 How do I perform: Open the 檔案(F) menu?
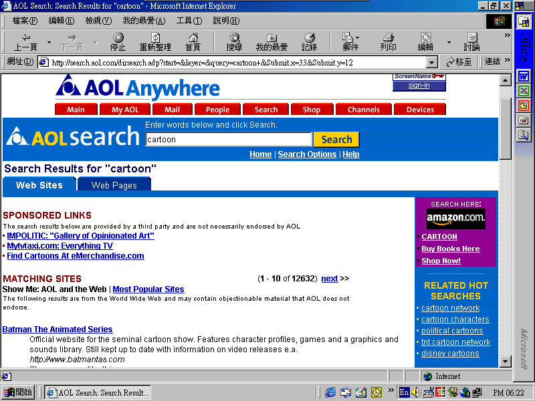(x=25, y=21)
